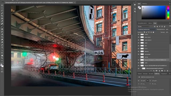Toggle pixel layer filter in Layers panel
This screenshot has height=96, width=171.
coord(155,26)
